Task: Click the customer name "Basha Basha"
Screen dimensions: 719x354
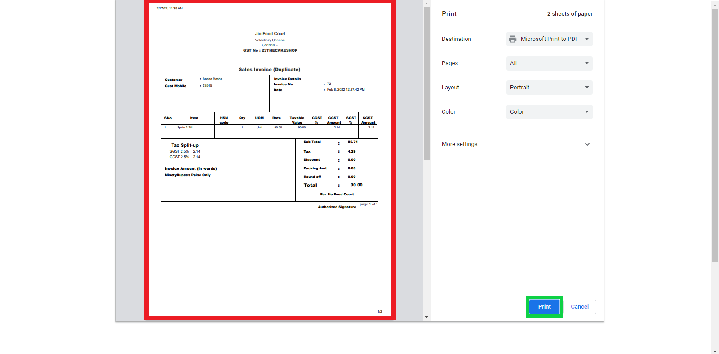Action: 213,79
